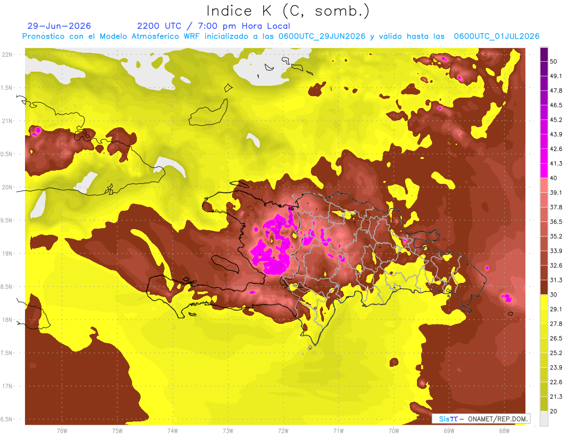
Task: Click the colorbar value '42.6'
Action: coord(556,148)
